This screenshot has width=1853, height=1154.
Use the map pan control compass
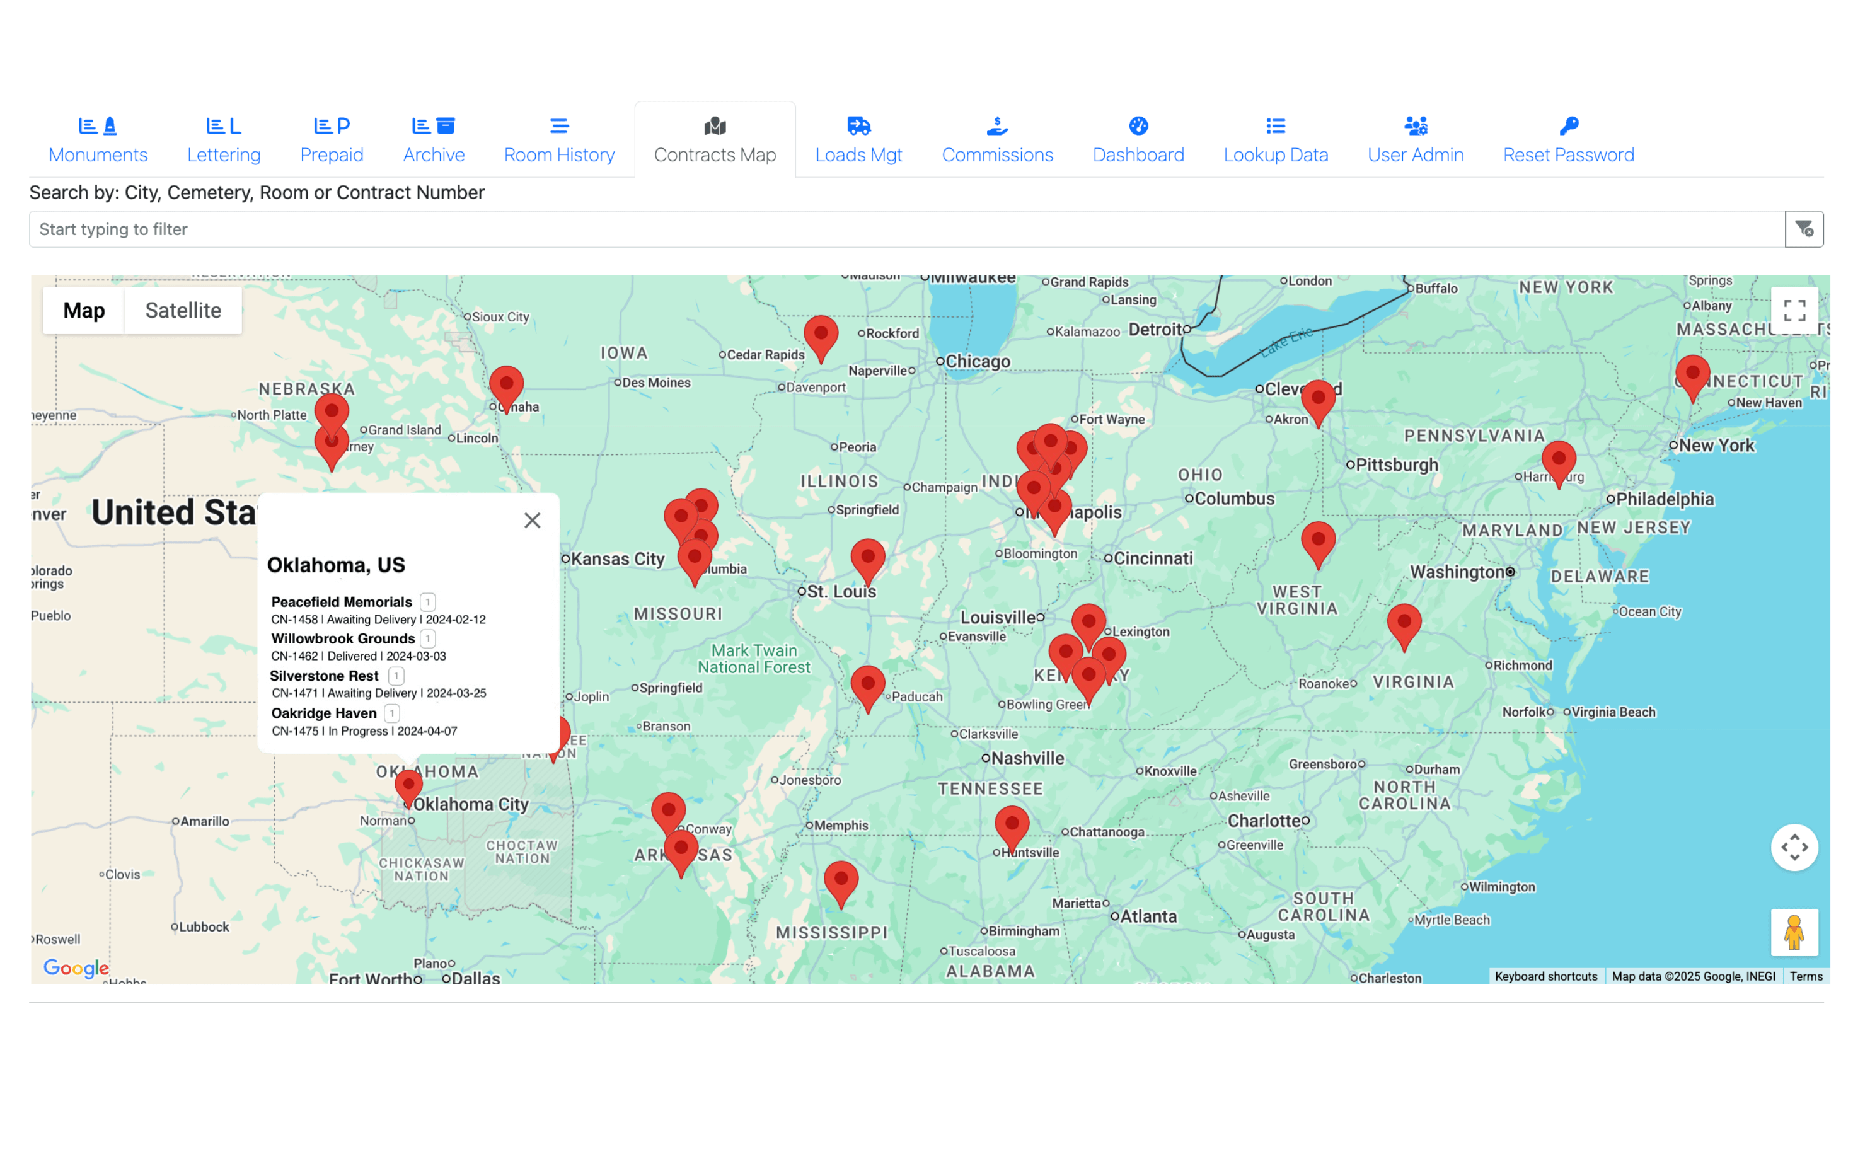click(x=1794, y=847)
